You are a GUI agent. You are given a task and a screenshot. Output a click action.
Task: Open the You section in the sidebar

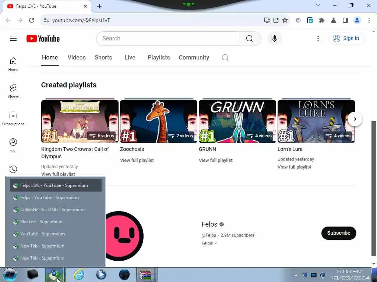[13, 145]
